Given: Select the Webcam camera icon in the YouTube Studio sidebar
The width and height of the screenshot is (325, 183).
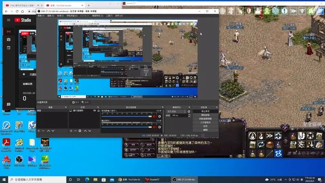Looking at the screenshot, I should point(9,40).
